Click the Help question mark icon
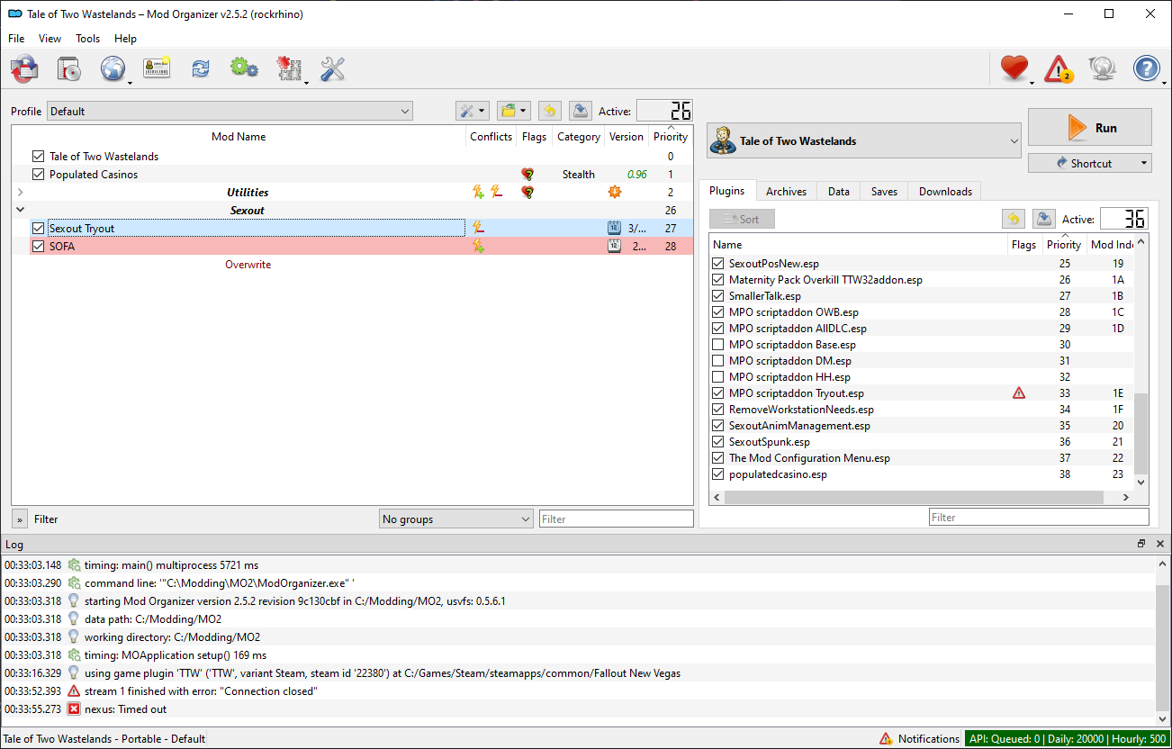 [1147, 68]
